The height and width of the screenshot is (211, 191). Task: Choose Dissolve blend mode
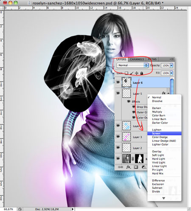(164, 101)
